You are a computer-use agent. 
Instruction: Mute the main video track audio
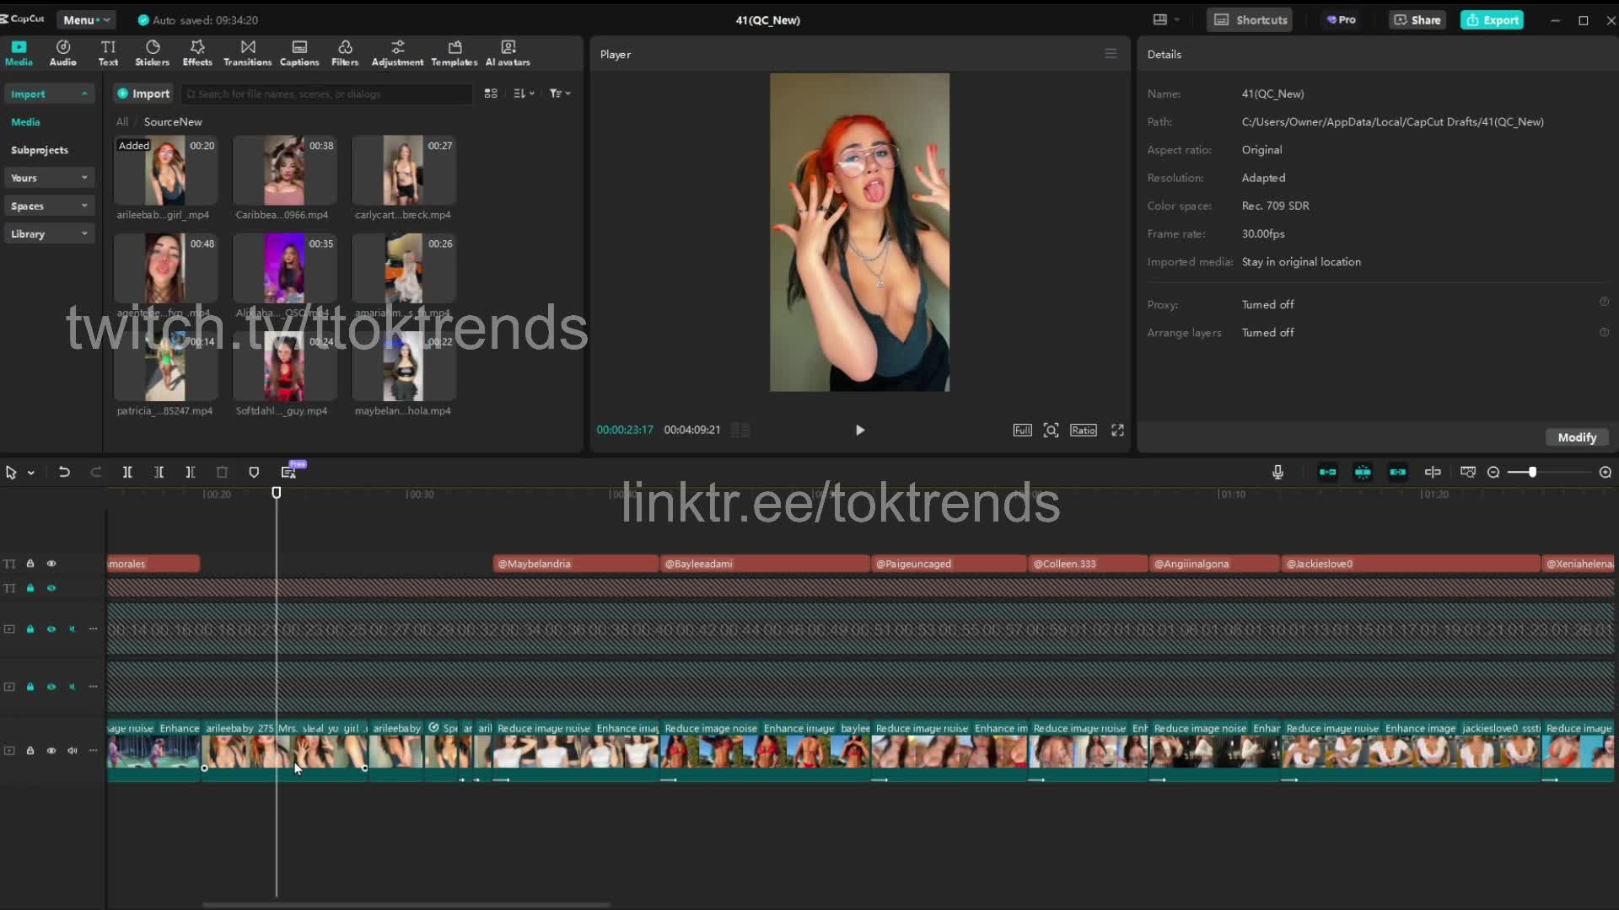coord(73,750)
